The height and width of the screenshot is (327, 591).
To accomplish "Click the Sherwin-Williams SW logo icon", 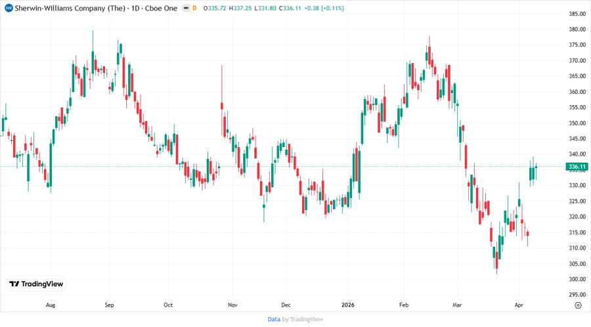I will pos(9,8).
